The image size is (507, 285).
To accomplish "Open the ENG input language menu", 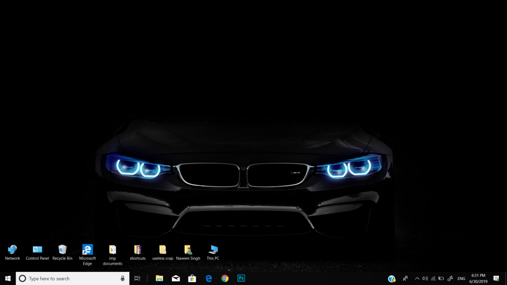I will [x=461, y=278].
